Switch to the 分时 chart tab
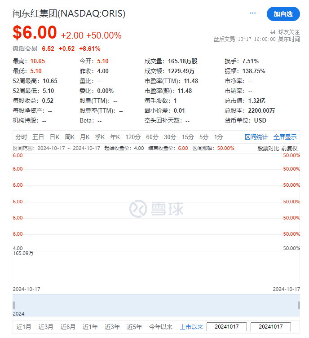Image resolution: width=309 pixels, height=338 pixels. coord(21,137)
